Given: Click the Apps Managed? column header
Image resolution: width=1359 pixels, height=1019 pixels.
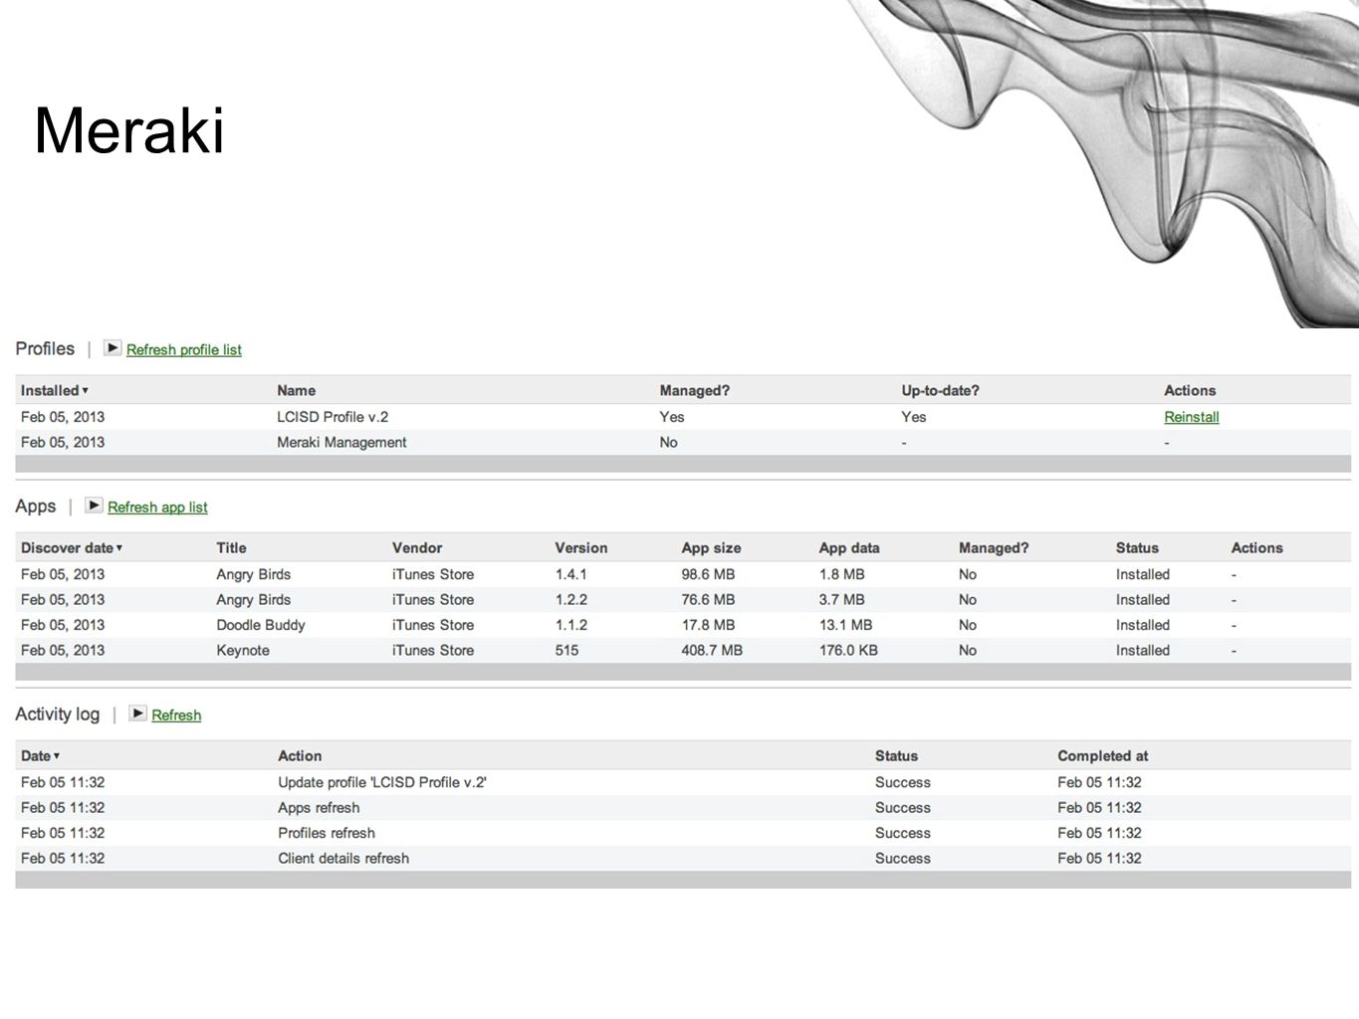Looking at the screenshot, I should [x=994, y=547].
